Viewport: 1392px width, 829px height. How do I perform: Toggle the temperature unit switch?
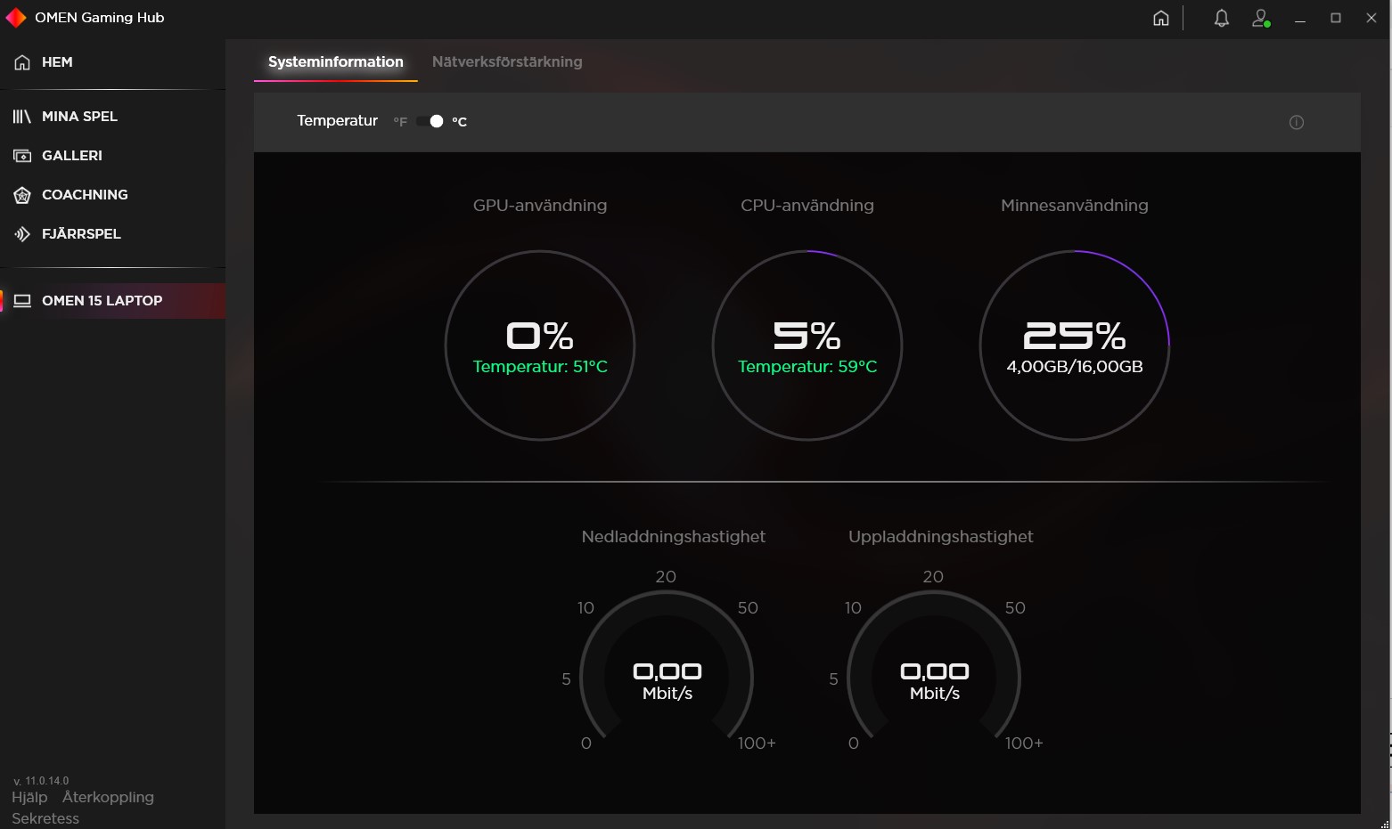point(430,121)
